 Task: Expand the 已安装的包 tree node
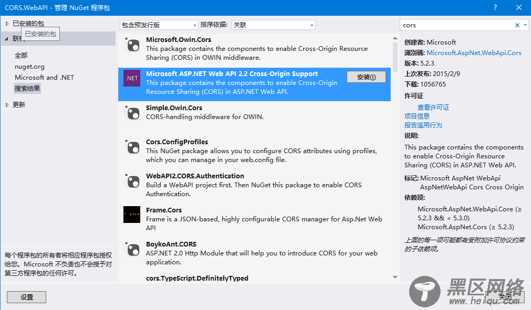(7, 24)
